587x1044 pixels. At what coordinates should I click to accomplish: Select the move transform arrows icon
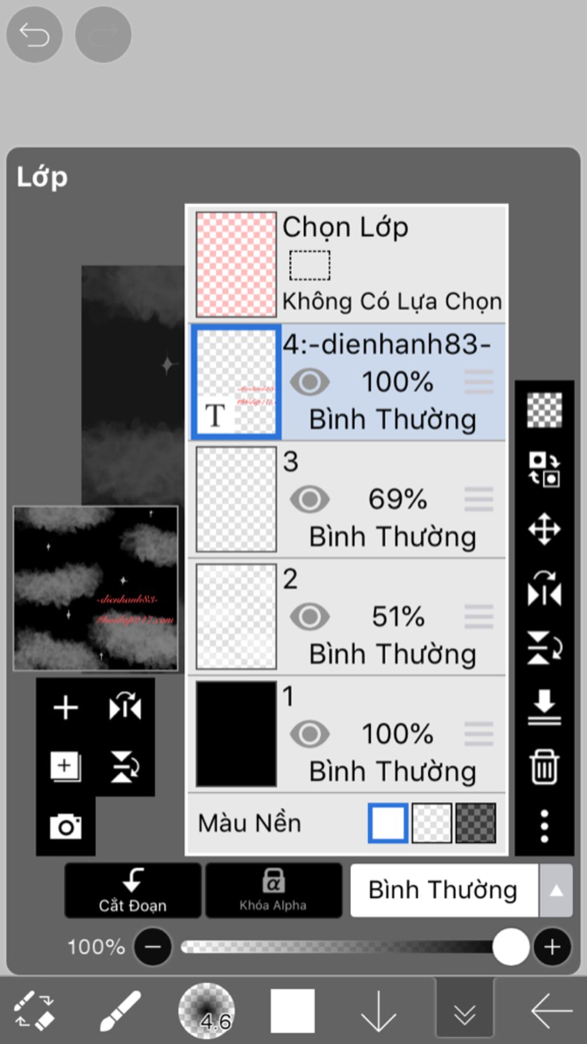(x=544, y=528)
